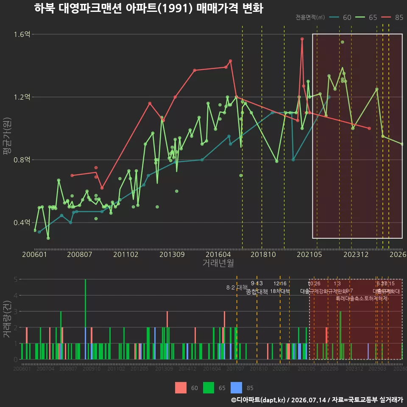Click the 8·2 대책 annotation label

tap(237, 287)
